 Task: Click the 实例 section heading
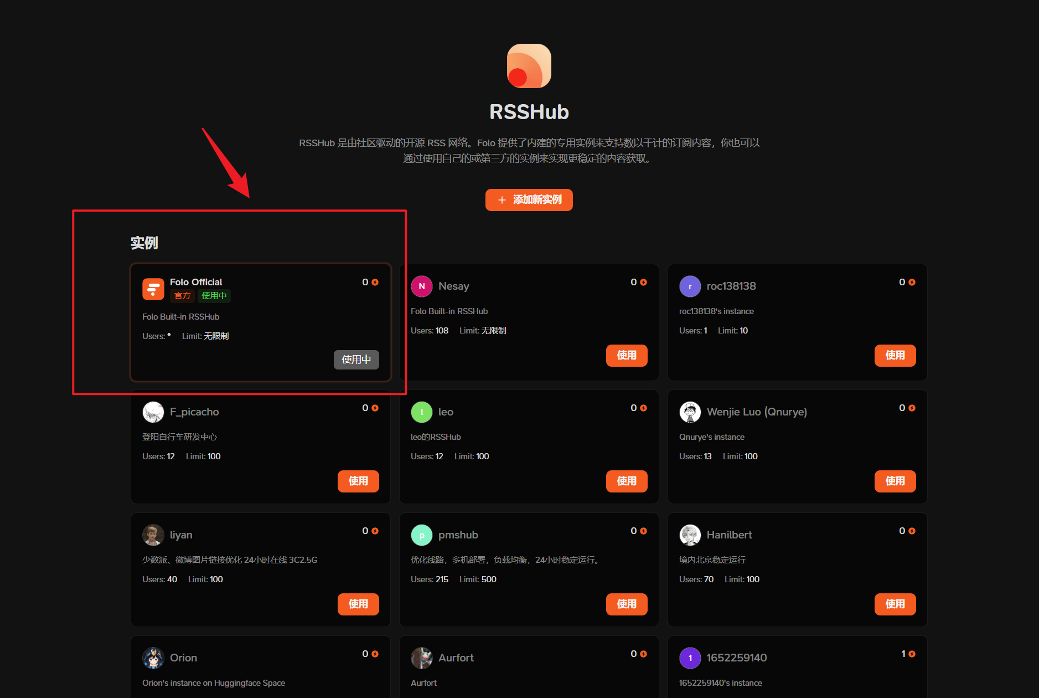point(144,243)
